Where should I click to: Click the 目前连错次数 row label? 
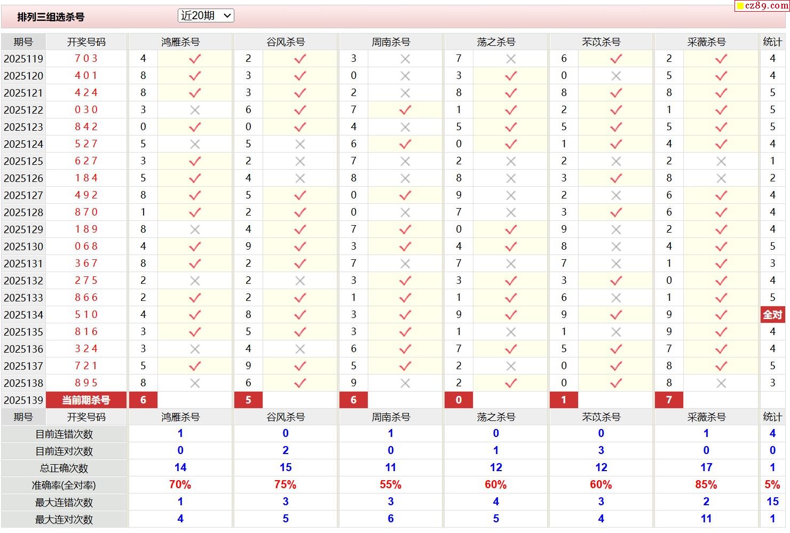click(x=64, y=434)
